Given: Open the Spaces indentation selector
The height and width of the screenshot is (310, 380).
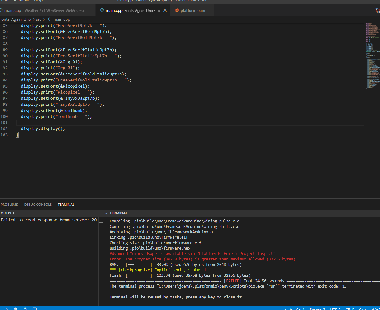Looking at the screenshot, I should point(317,309).
